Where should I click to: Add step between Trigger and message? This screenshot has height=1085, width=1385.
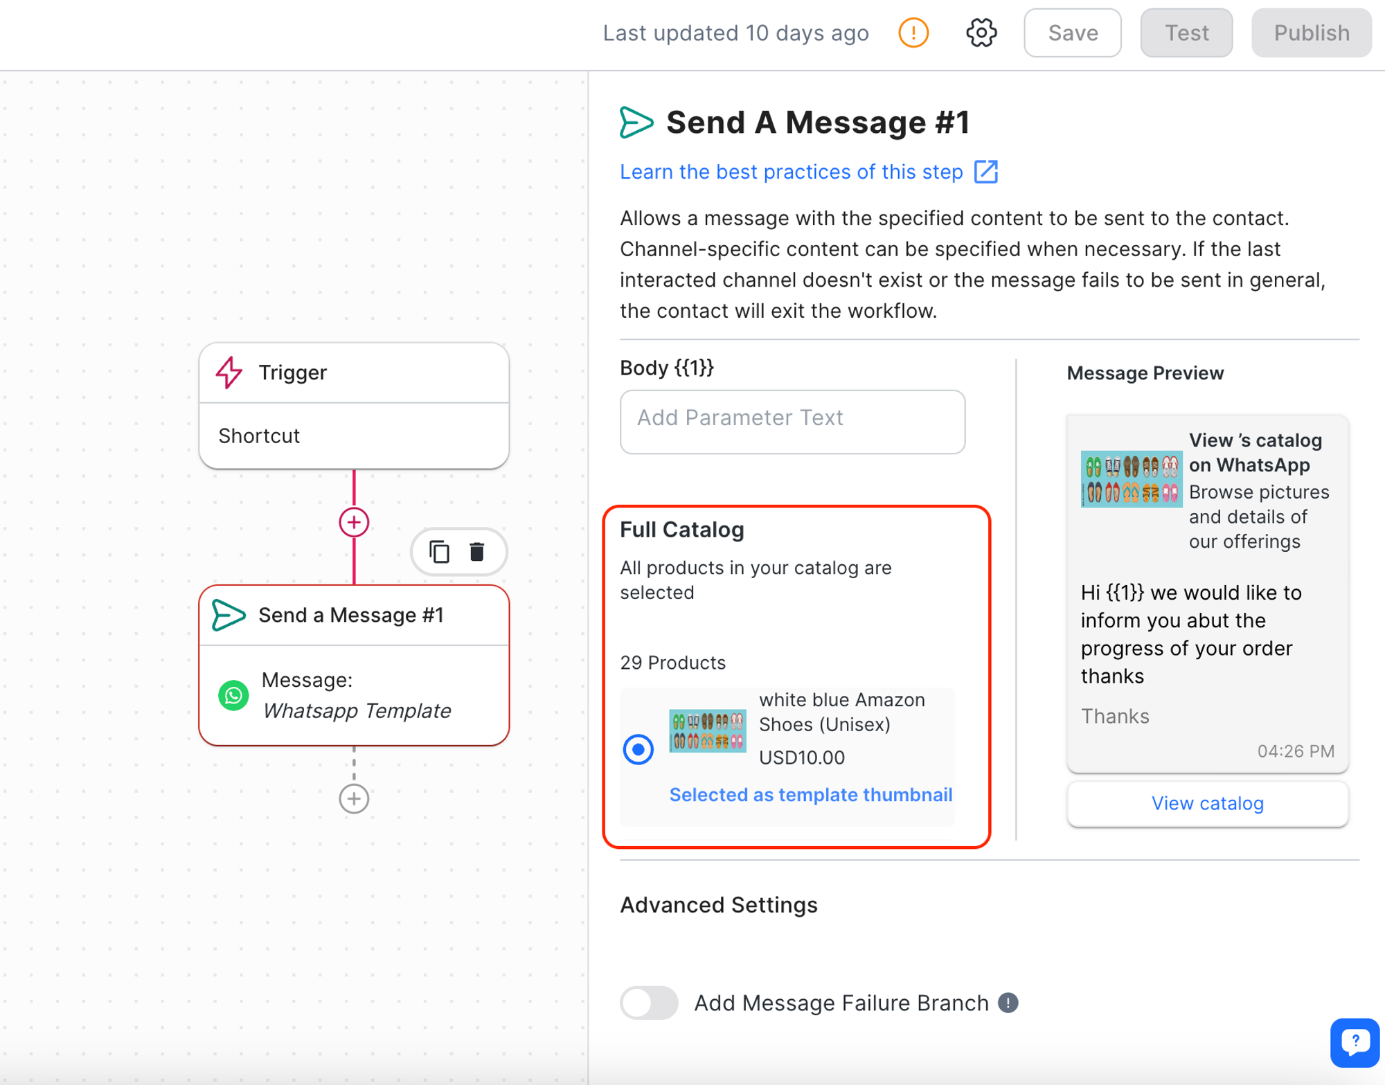coord(354,523)
